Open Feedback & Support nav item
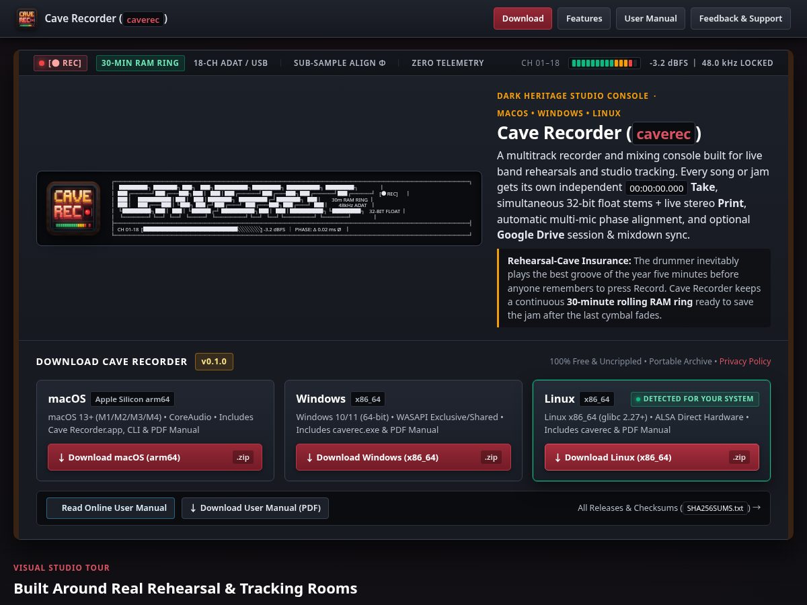Image resolution: width=807 pixels, height=605 pixels. click(x=740, y=18)
